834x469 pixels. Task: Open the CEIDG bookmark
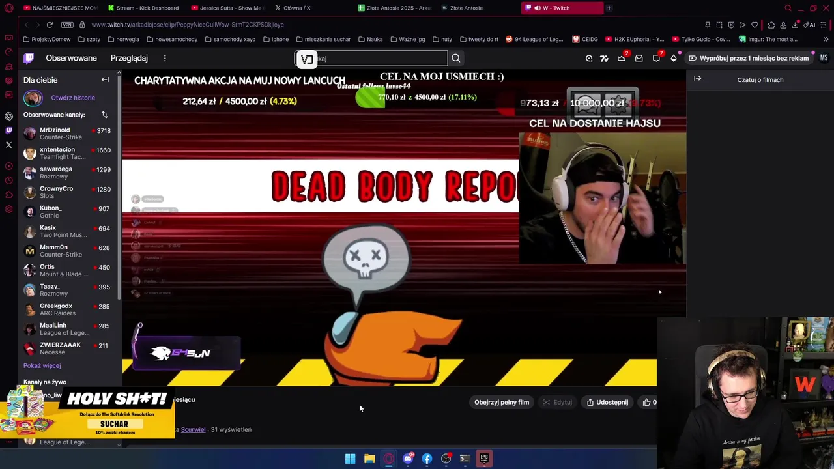point(585,39)
